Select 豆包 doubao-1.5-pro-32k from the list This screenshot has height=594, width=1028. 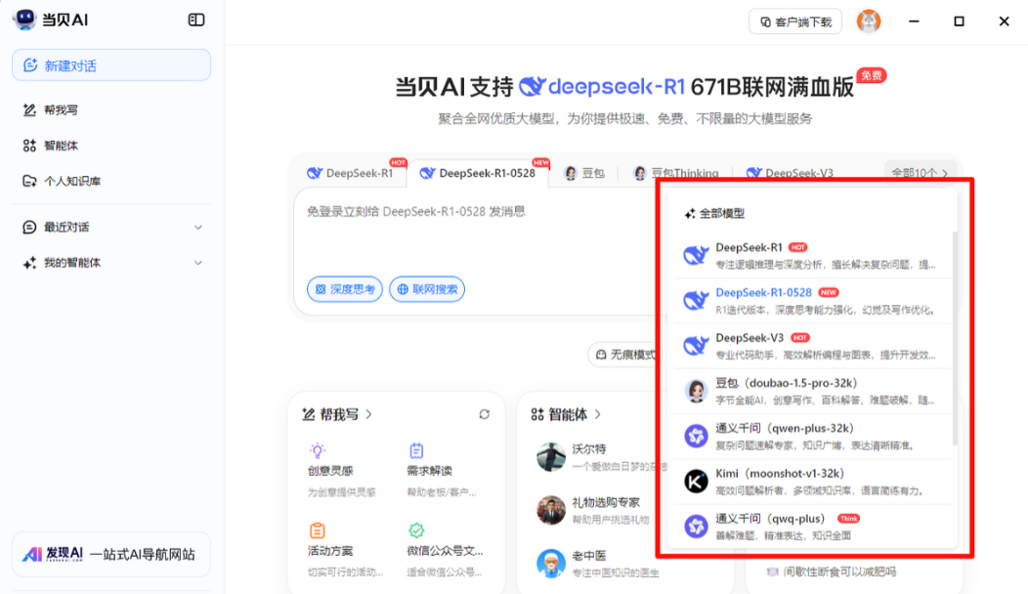813,392
